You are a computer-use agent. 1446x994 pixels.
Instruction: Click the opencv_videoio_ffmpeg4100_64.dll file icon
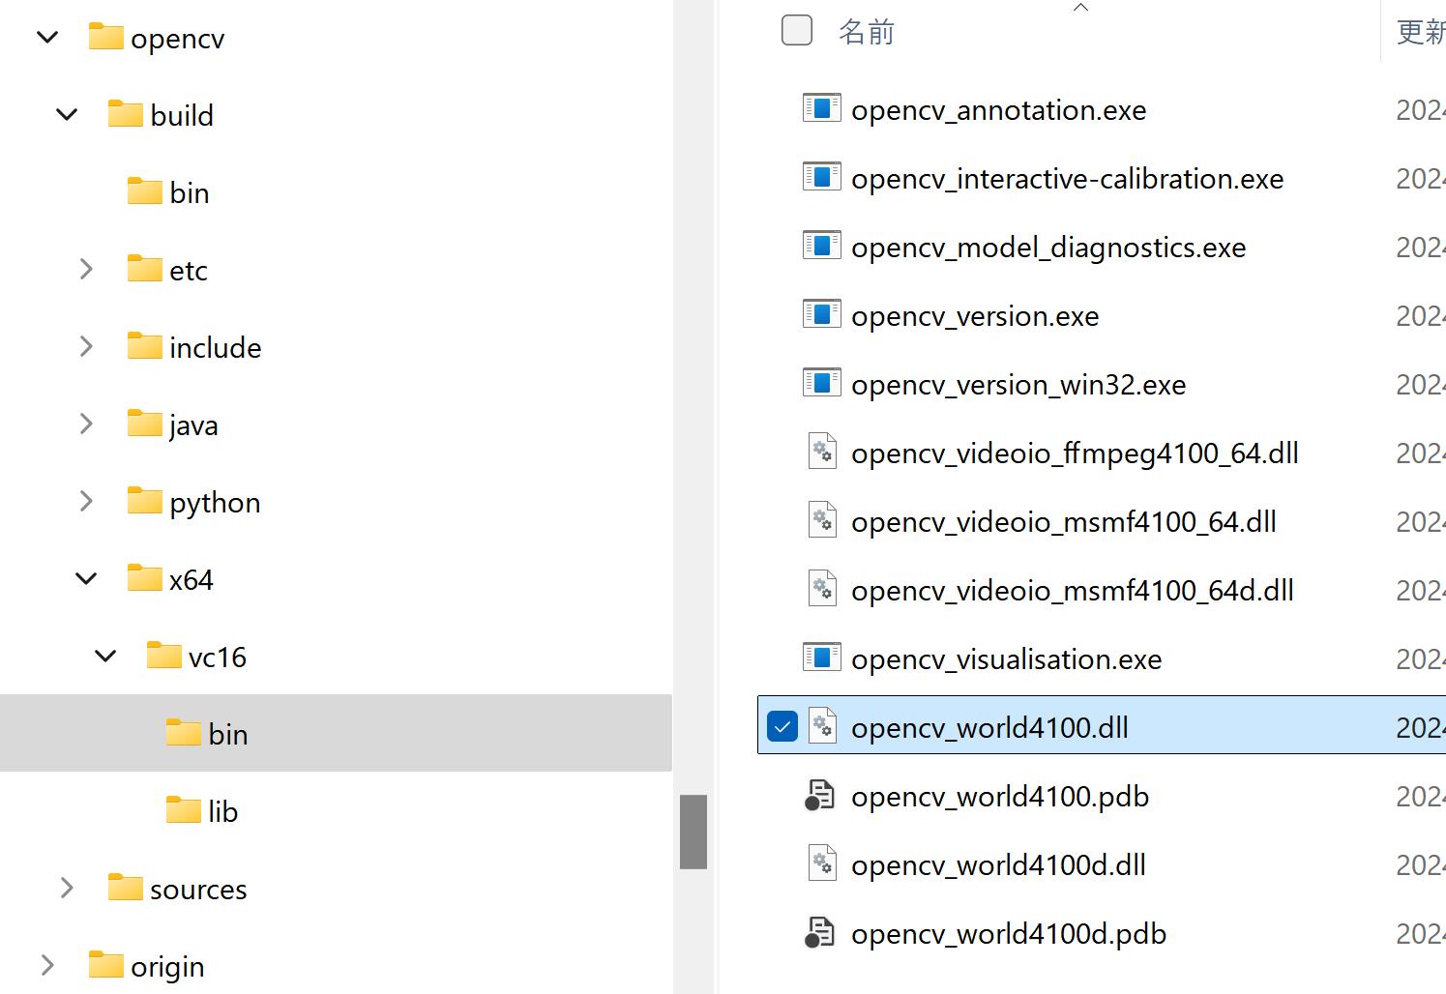click(821, 452)
